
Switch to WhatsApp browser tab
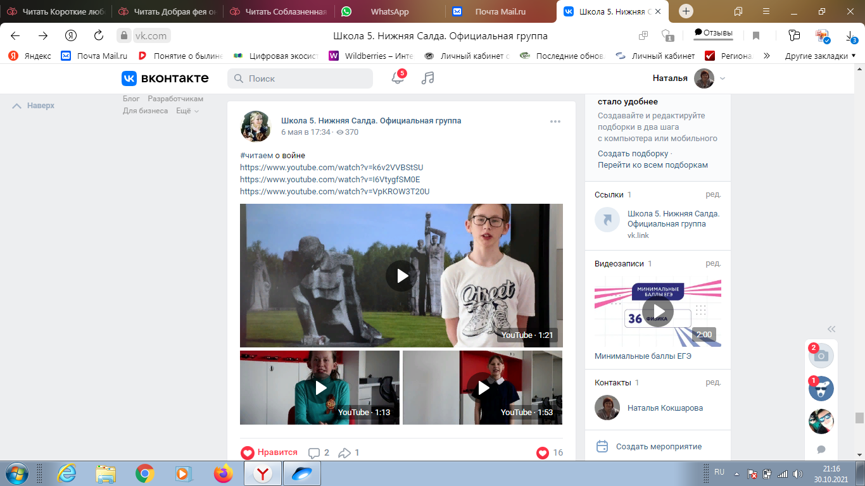[389, 11]
